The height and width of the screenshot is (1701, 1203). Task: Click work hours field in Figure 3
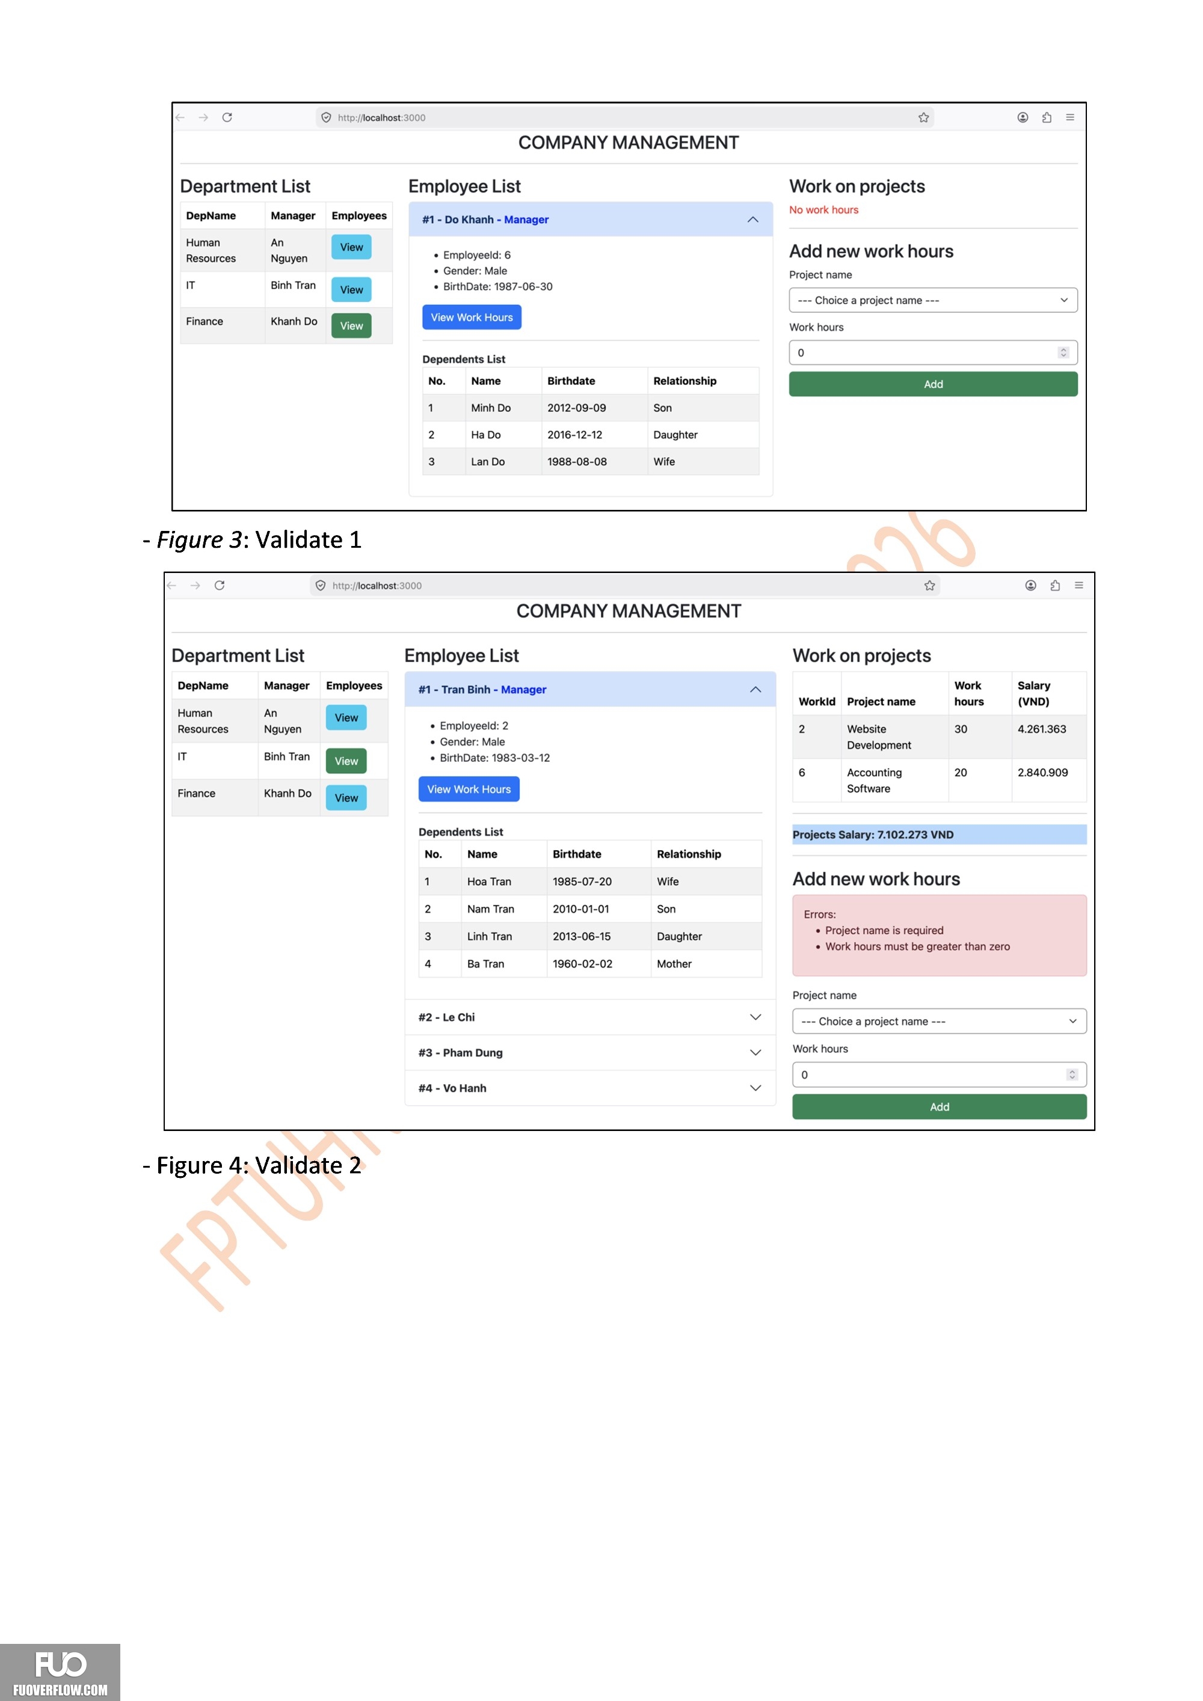pyautogui.click(x=933, y=352)
